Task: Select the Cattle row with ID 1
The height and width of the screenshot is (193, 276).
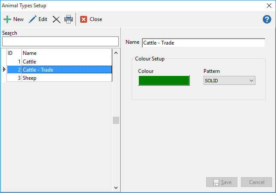Action: coord(59,61)
